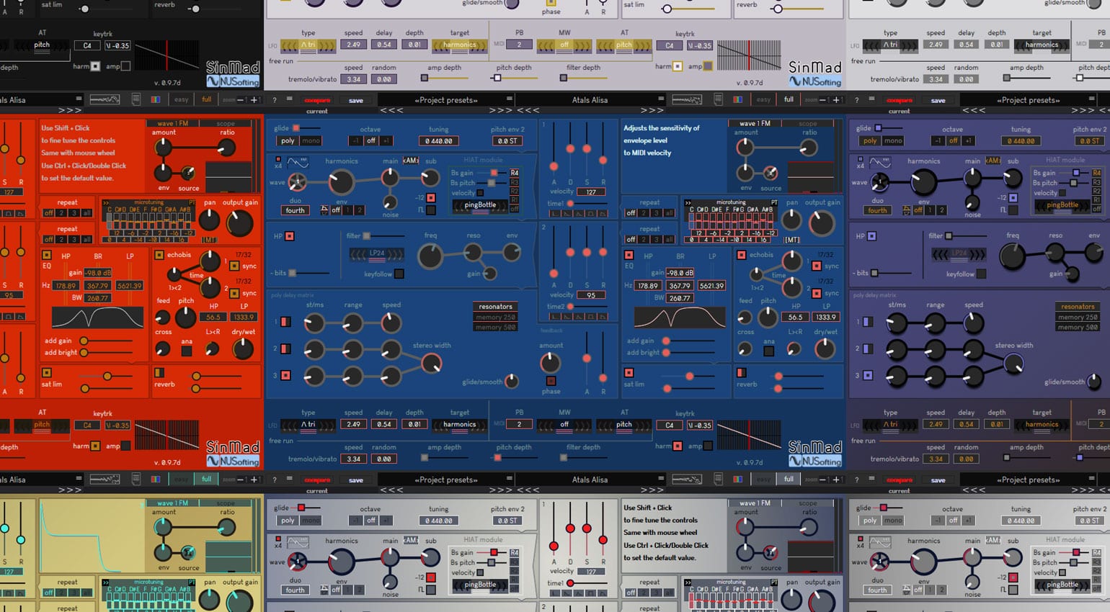Viewport: 1110px width, 612px height.
Task: Open the hamburger menu beside help, blue window
Action: pos(289,100)
